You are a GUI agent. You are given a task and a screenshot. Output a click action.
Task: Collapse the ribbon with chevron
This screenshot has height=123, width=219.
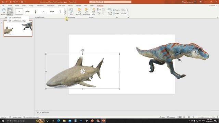(x=217, y=17)
